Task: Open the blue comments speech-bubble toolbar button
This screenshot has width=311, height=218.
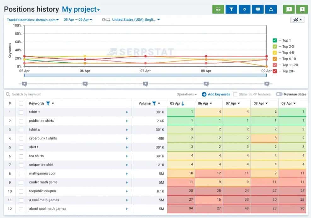Action: (258, 9)
